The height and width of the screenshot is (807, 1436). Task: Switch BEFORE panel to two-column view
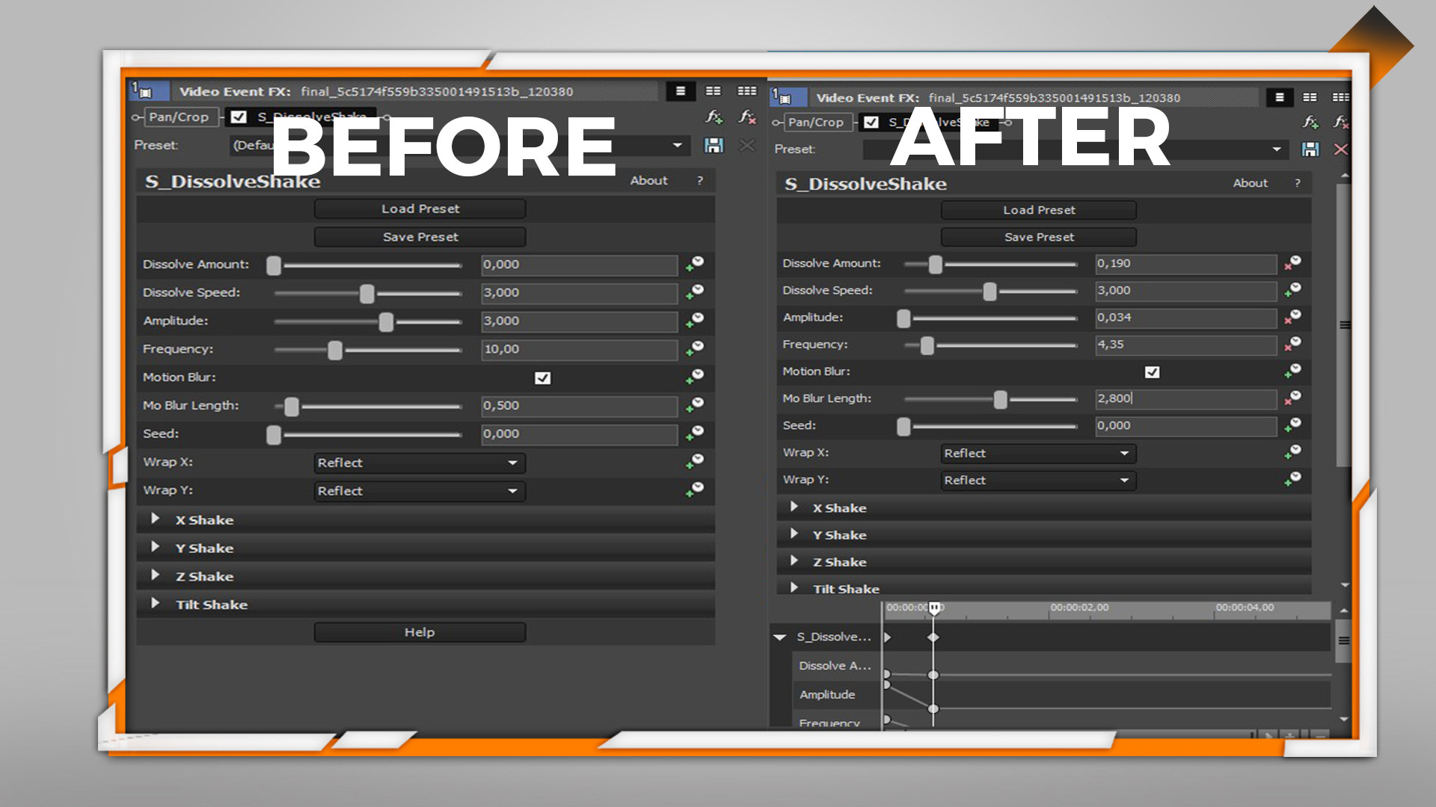(714, 91)
